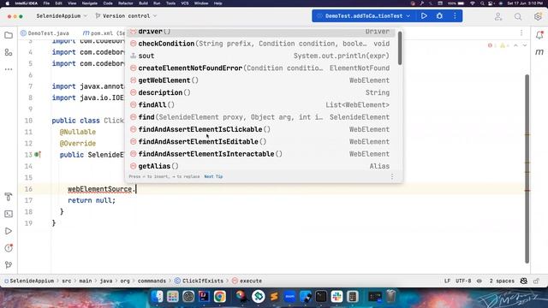The image size is (548, 308).
Task: Show more tool windows ellipsis
Action: click(x=9, y=69)
